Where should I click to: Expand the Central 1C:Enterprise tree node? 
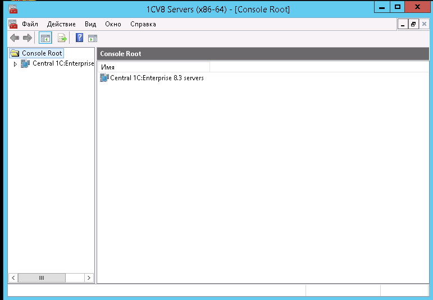tap(15, 64)
